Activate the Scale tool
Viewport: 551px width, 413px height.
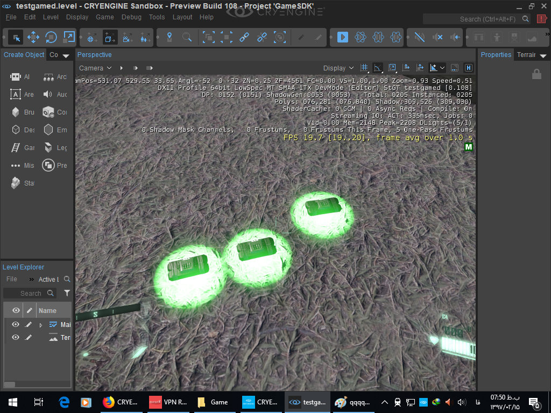click(69, 37)
